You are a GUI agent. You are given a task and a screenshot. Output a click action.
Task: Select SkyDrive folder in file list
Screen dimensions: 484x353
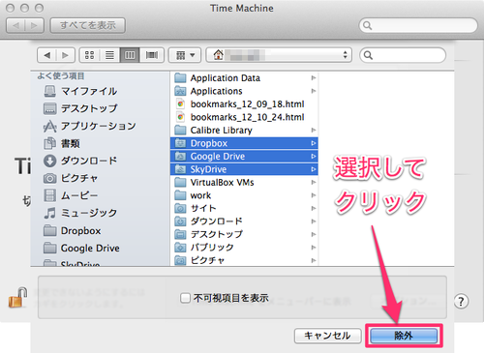(x=244, y=169)
